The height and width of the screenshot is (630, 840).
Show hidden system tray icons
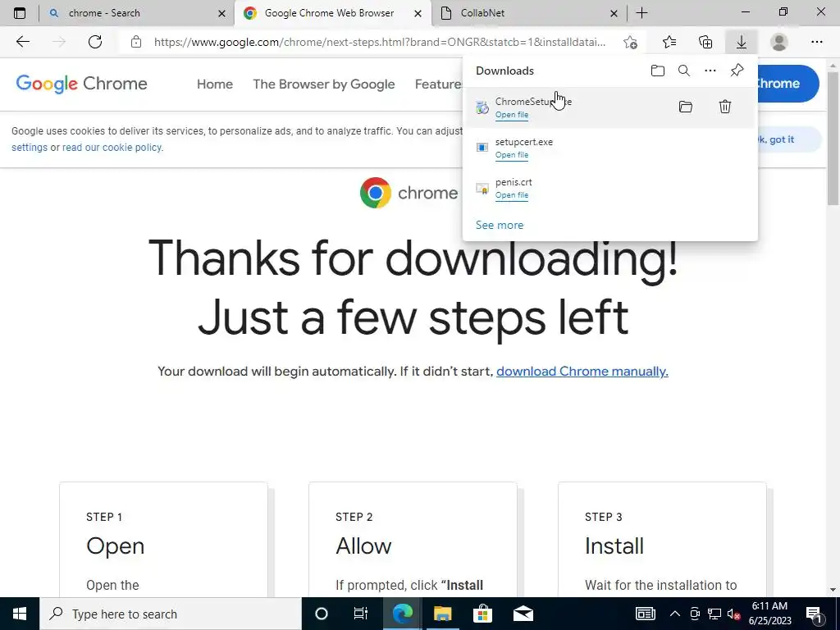pyautogui.click(x=675, y=614)
